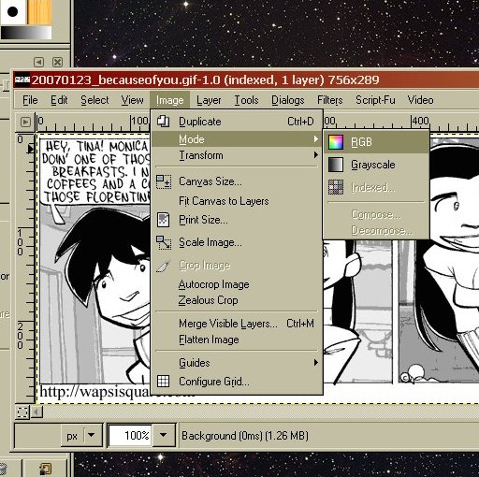Select Fit Canvas to Layers
The width and height of the screenshot is (479, 477).
[237, 201]
